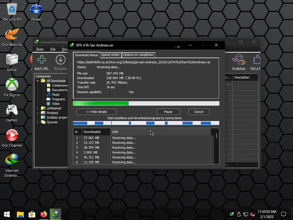Click the muted volume tray icon
The width and height of the screenshot is (293, 220).
click(252, 214)
